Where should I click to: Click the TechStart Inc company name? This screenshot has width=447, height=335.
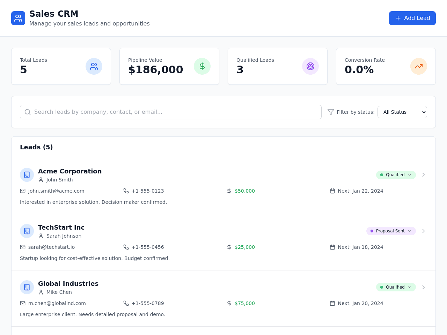61,228
